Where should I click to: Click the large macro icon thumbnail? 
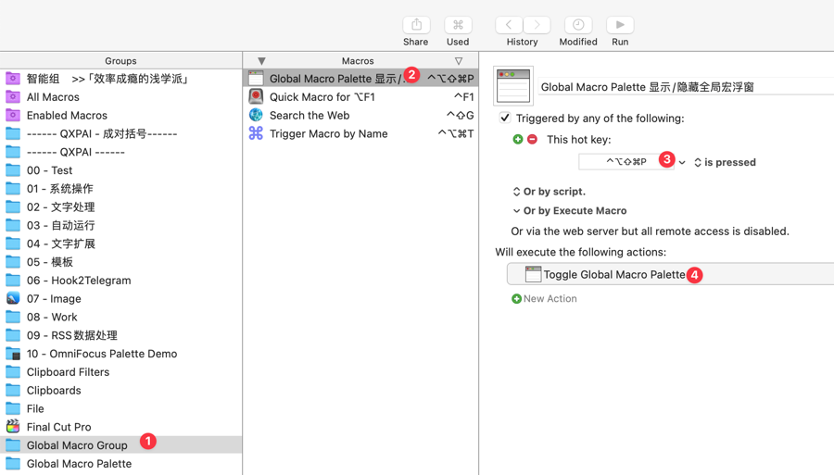pos(513,86)
